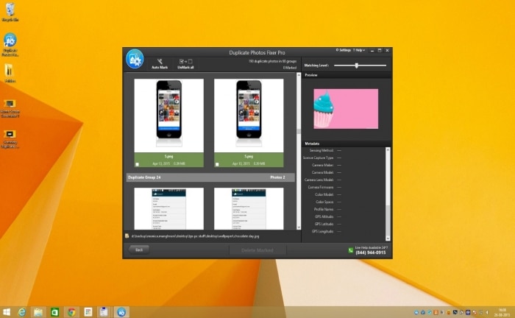
Task: Open File Explorer from the taskbar
Action: (38, 311)
